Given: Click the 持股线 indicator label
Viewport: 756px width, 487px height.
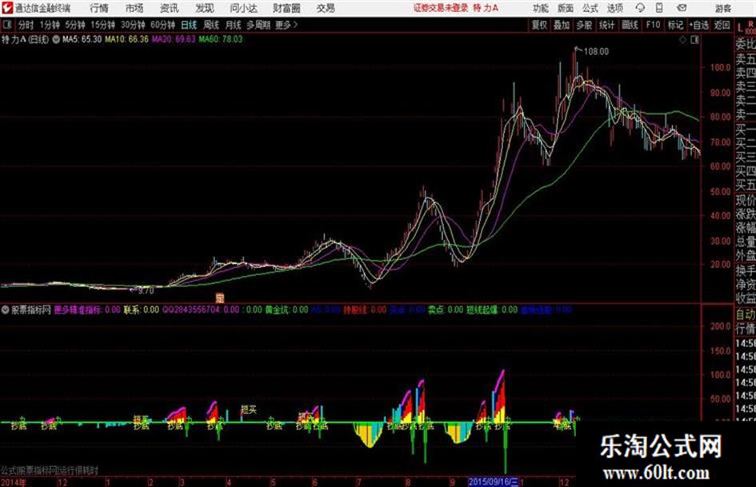Looking at the screenshot, I should [356, 310].
